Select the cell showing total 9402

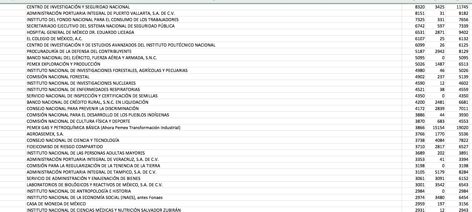tap(463, 32)
